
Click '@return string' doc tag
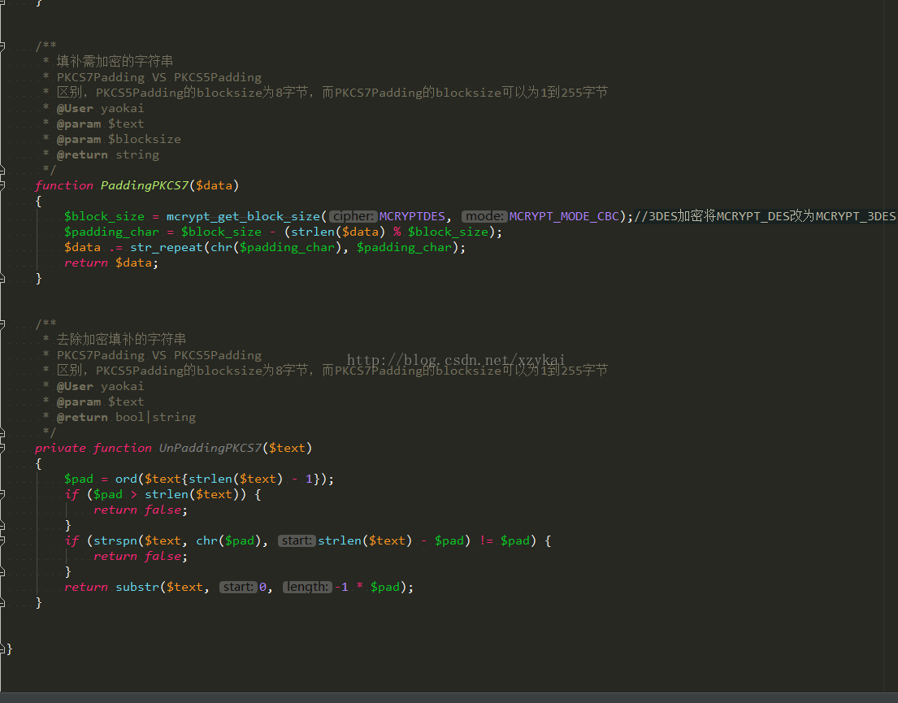[x=107, y=154]
